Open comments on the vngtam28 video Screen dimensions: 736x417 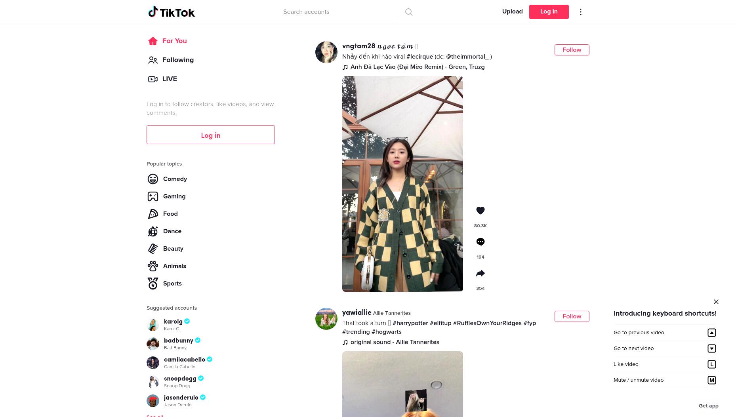[480, 242]
